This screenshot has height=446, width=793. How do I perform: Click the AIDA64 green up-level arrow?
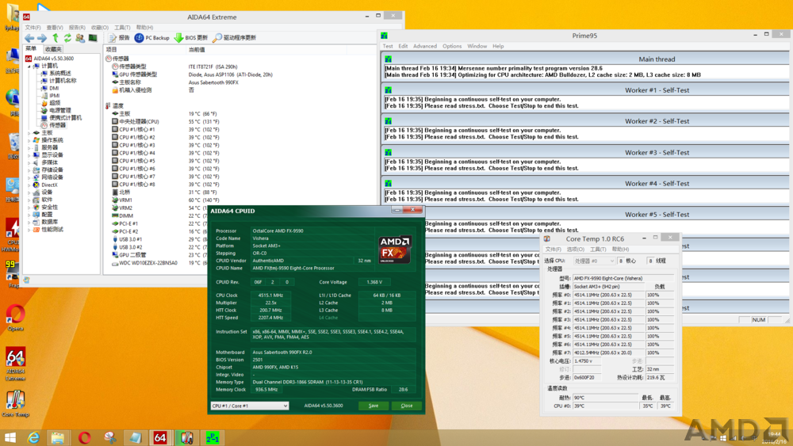tap(56, 38)
